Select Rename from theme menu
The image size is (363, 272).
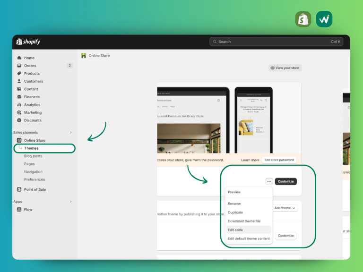coord(234,204)
